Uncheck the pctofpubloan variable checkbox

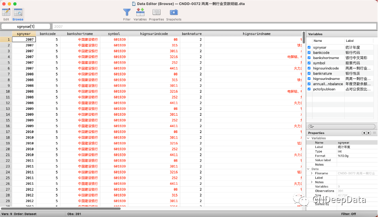pyautogui.click(x=309, y=89)
